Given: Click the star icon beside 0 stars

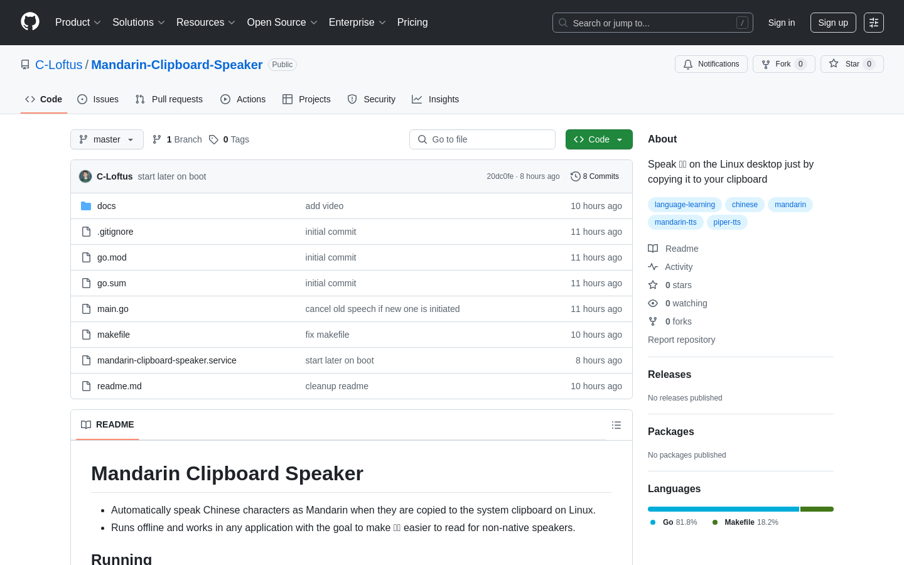Looking at the screenshot, I should pyautogui.click(x=653, y=285).
